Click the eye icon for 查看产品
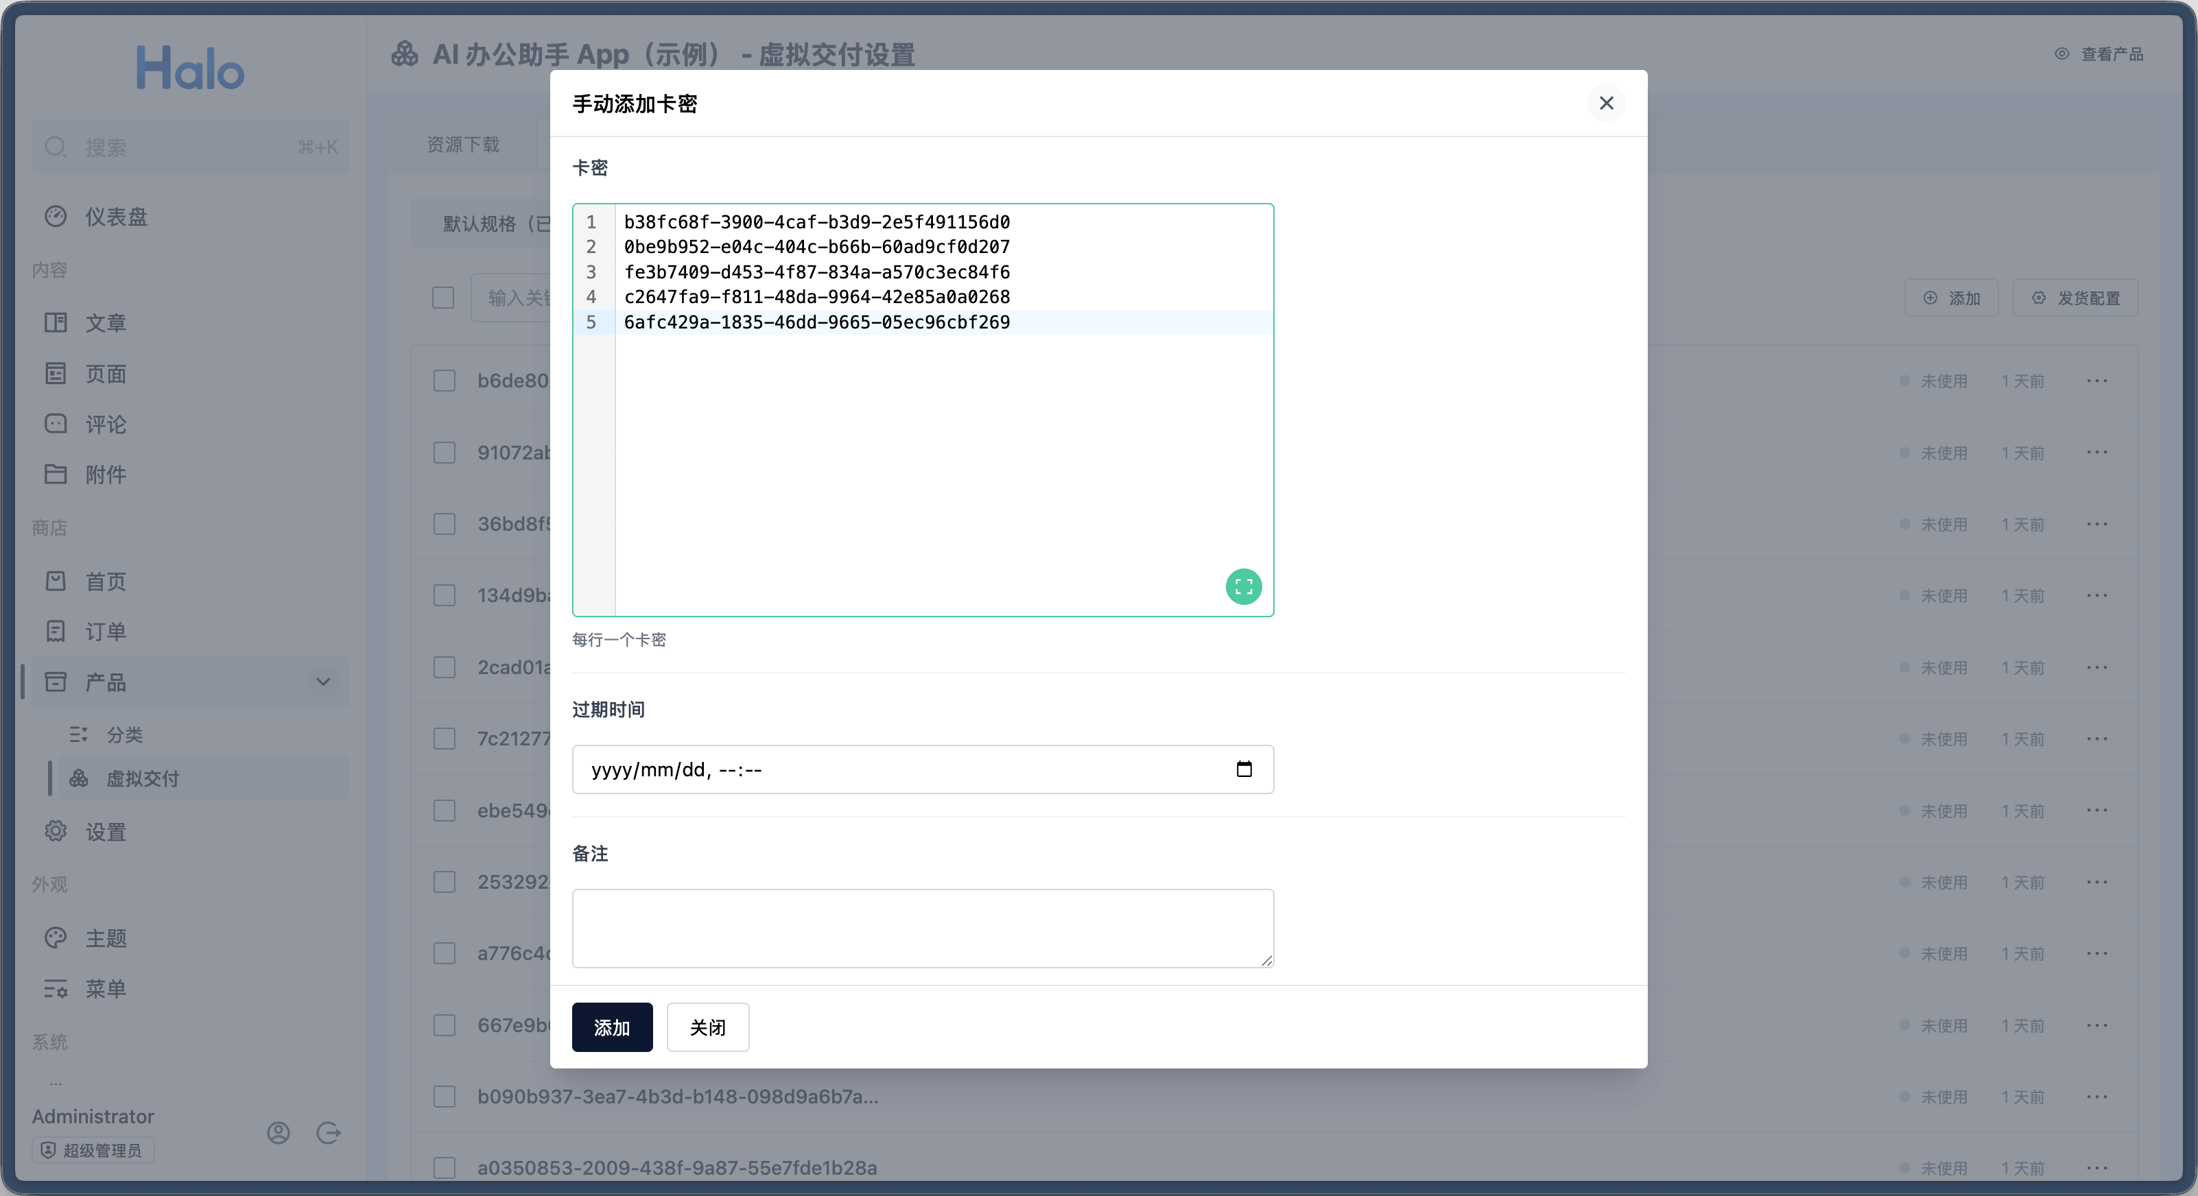This screenshot has height=1196, width=2198. [x=2061, y=53]
